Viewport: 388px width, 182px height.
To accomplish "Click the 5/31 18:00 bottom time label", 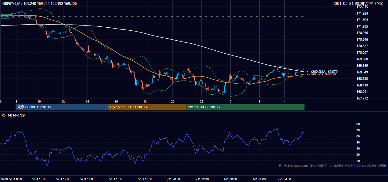I will [x=145, y=179].
